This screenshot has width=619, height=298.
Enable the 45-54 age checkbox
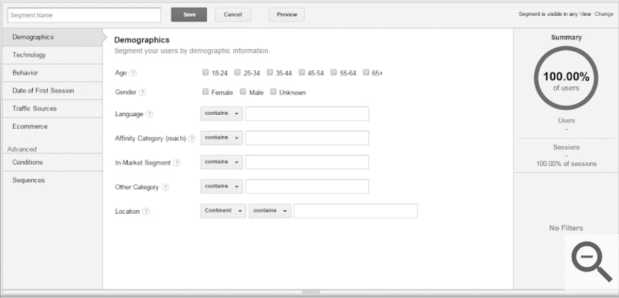click(x=302, y=72)
